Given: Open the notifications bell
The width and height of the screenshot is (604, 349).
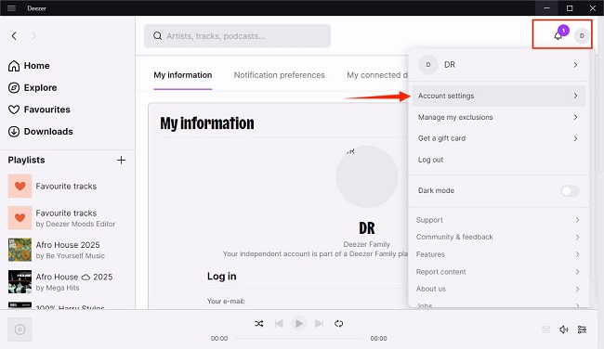Looking at the screenshot, I should coord(558,36).
